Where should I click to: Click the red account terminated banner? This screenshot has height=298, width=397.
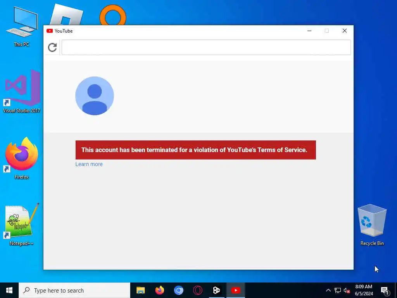point(195,150)
